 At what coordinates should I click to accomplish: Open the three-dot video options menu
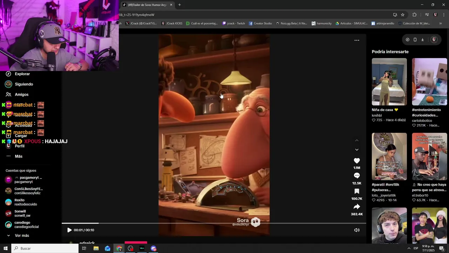coord(357,40)
